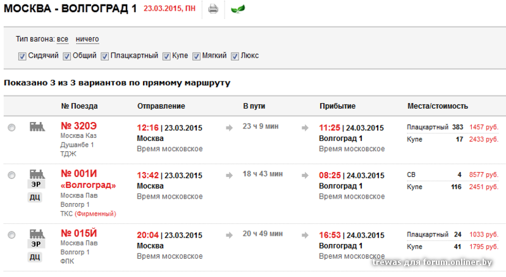Viewport: 506px width, 277px height.
Task: Select radio button for train 001И
Action: 11,175
